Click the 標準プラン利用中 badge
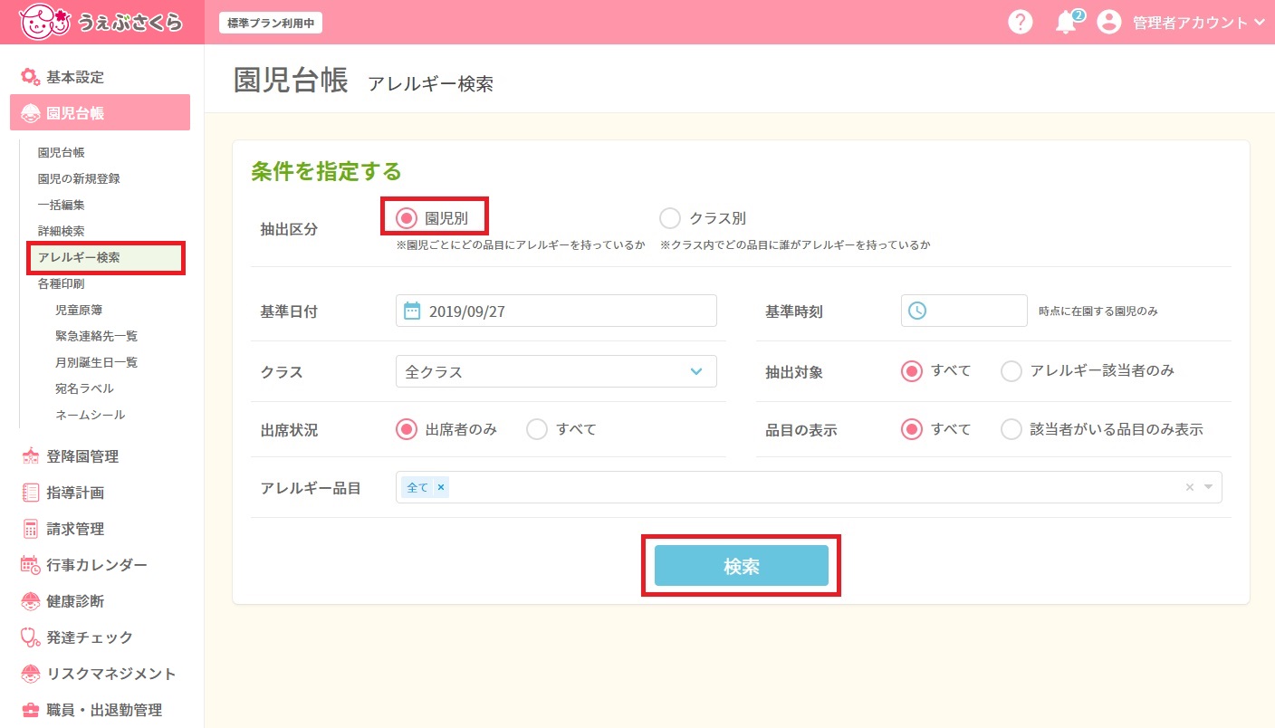This screenshot has height=728, width=1275. point(271,23)
